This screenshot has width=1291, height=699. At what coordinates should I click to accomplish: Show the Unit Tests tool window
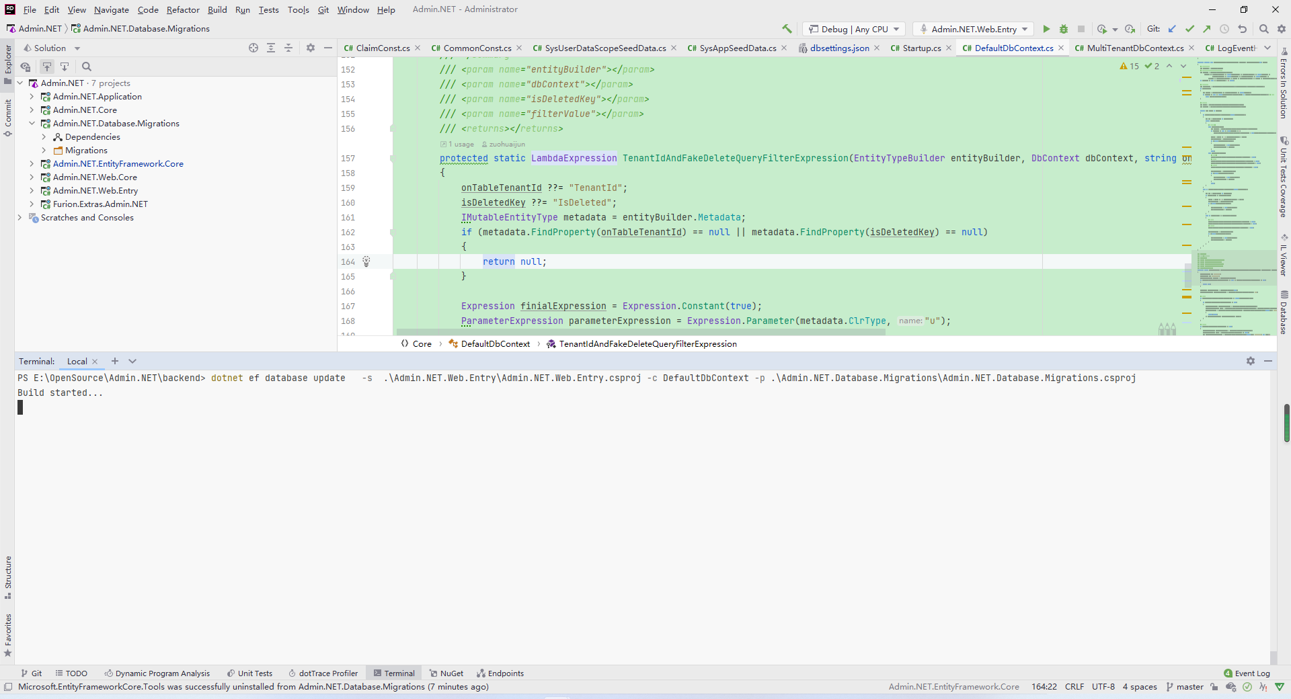(x=250, y=673)
